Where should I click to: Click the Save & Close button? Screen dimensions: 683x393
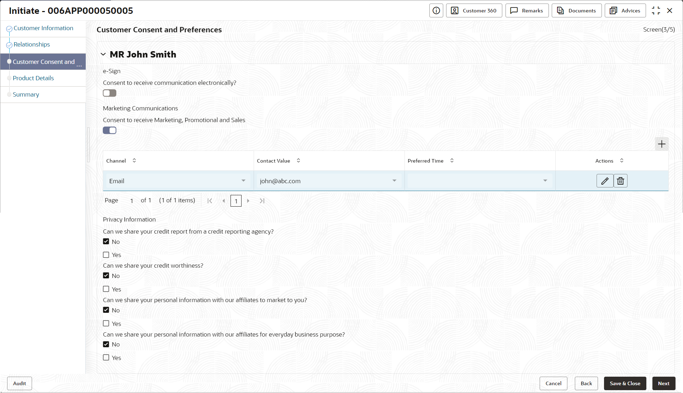tap(625, 383)
